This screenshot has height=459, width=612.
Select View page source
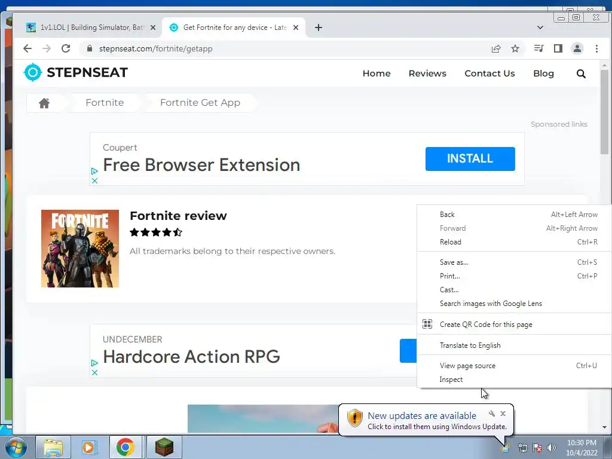coord(514,366)
